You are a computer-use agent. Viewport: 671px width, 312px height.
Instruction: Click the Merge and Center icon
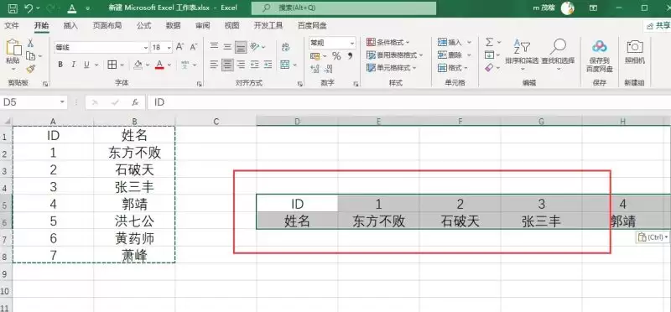pos(285,65)
